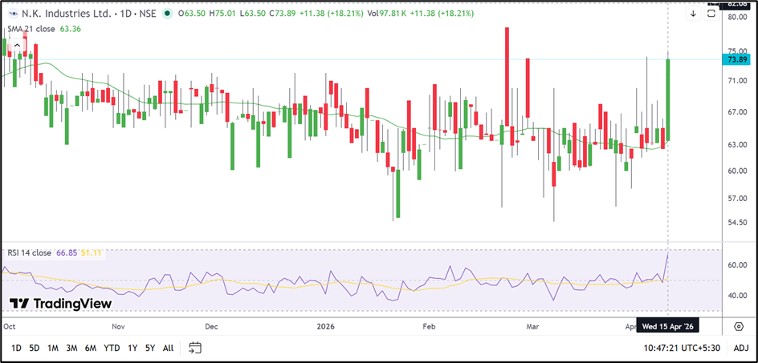Image resolution: width=758 pixels, height=363 pixels.
Task: Show the All time range
Action: pos(168,348)
